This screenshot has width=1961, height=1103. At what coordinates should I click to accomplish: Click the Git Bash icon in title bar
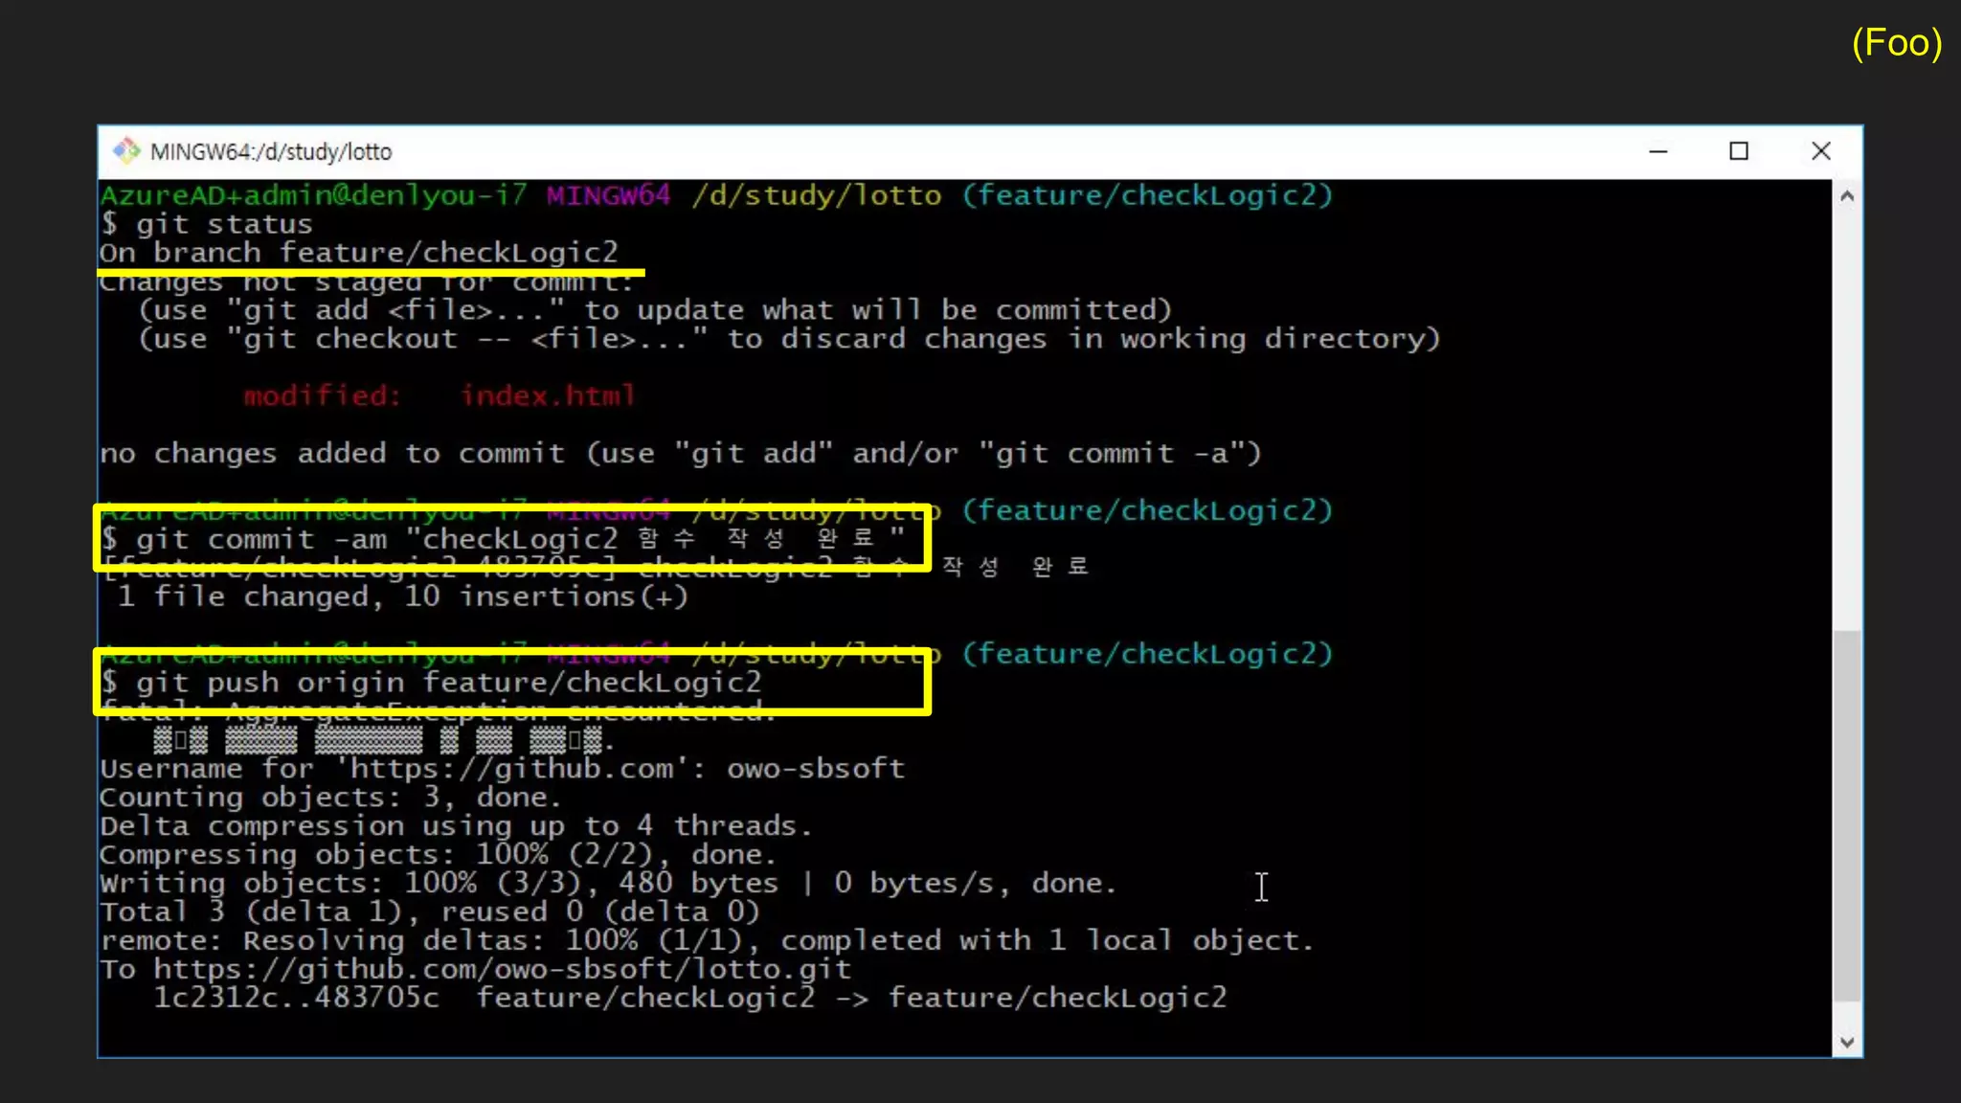pyautogui.click(x=125, y=151)
